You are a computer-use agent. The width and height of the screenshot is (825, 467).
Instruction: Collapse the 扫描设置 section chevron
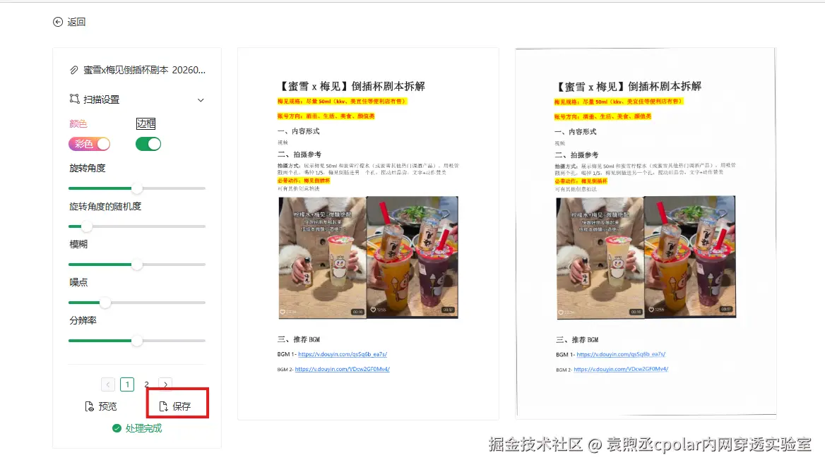tap(201, 99)
